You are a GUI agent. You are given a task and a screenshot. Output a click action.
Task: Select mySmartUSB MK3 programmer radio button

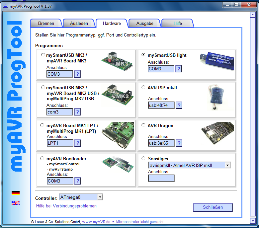click(x=43, y=55)
